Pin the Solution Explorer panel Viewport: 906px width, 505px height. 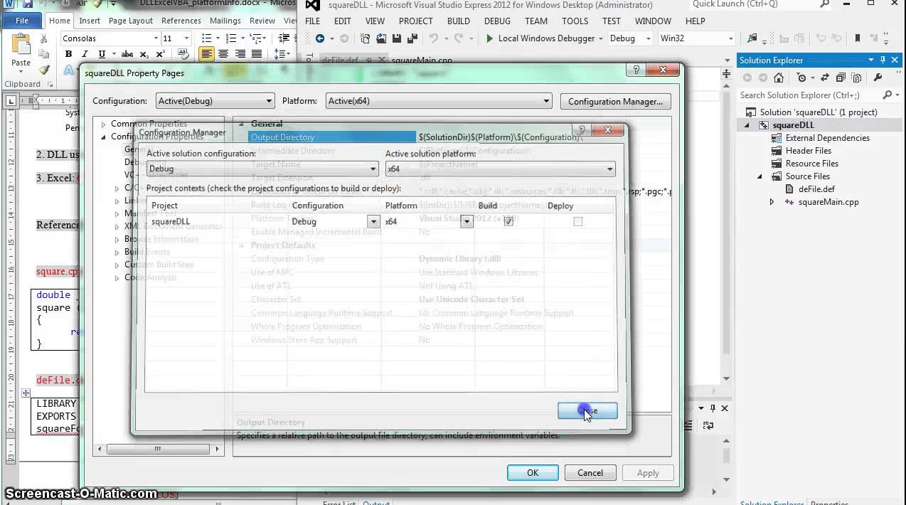click(x=883, y=60)
